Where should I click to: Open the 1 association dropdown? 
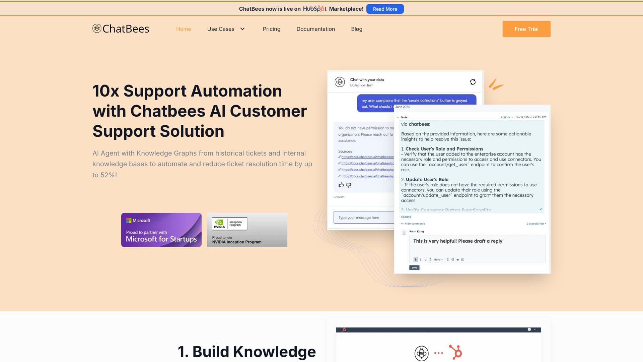[536, 224]
